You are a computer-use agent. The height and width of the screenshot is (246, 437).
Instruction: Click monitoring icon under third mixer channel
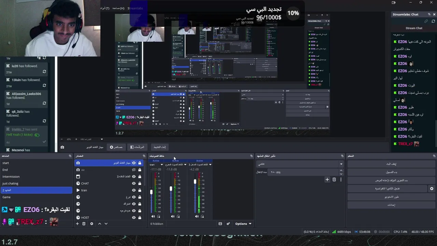click(202, 216)
